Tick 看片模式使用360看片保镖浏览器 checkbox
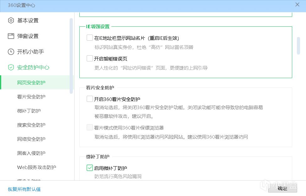The image size is (306, 196). 89,127
